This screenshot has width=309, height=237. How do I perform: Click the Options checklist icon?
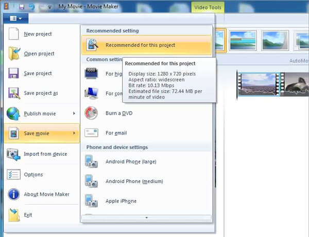pyautogui.click(x=13, y=174)
